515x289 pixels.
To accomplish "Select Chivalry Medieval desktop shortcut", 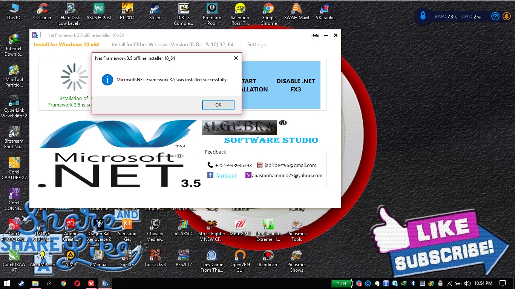I will tap(155, 230).
